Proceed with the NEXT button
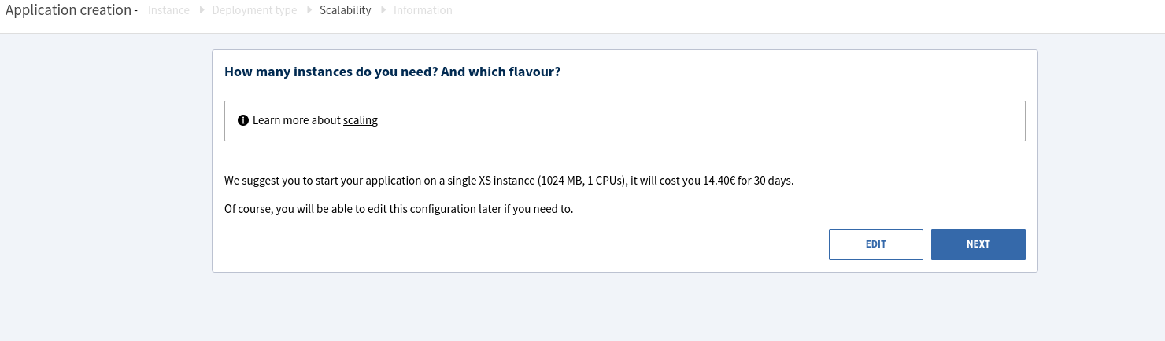1165x341 pixels. (x=978, y=244)
